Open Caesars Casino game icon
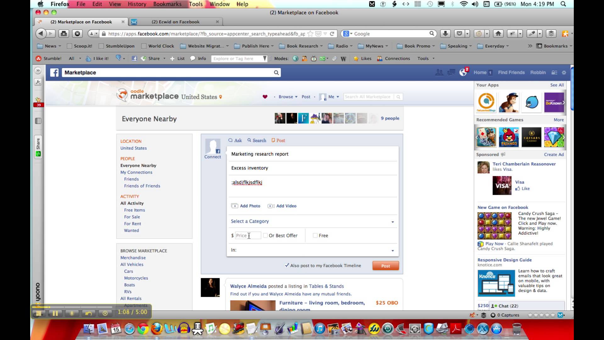Viewport: 604px width, 340px height. [531, 137]
